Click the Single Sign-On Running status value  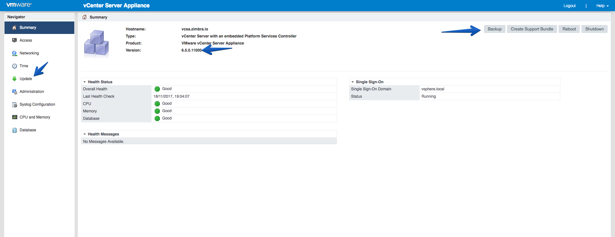pyautogui.click(x=429, y=96)
